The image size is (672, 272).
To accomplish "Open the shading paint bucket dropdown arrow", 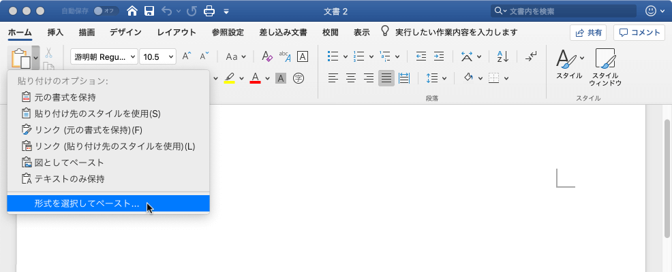I will click(480, 78).
